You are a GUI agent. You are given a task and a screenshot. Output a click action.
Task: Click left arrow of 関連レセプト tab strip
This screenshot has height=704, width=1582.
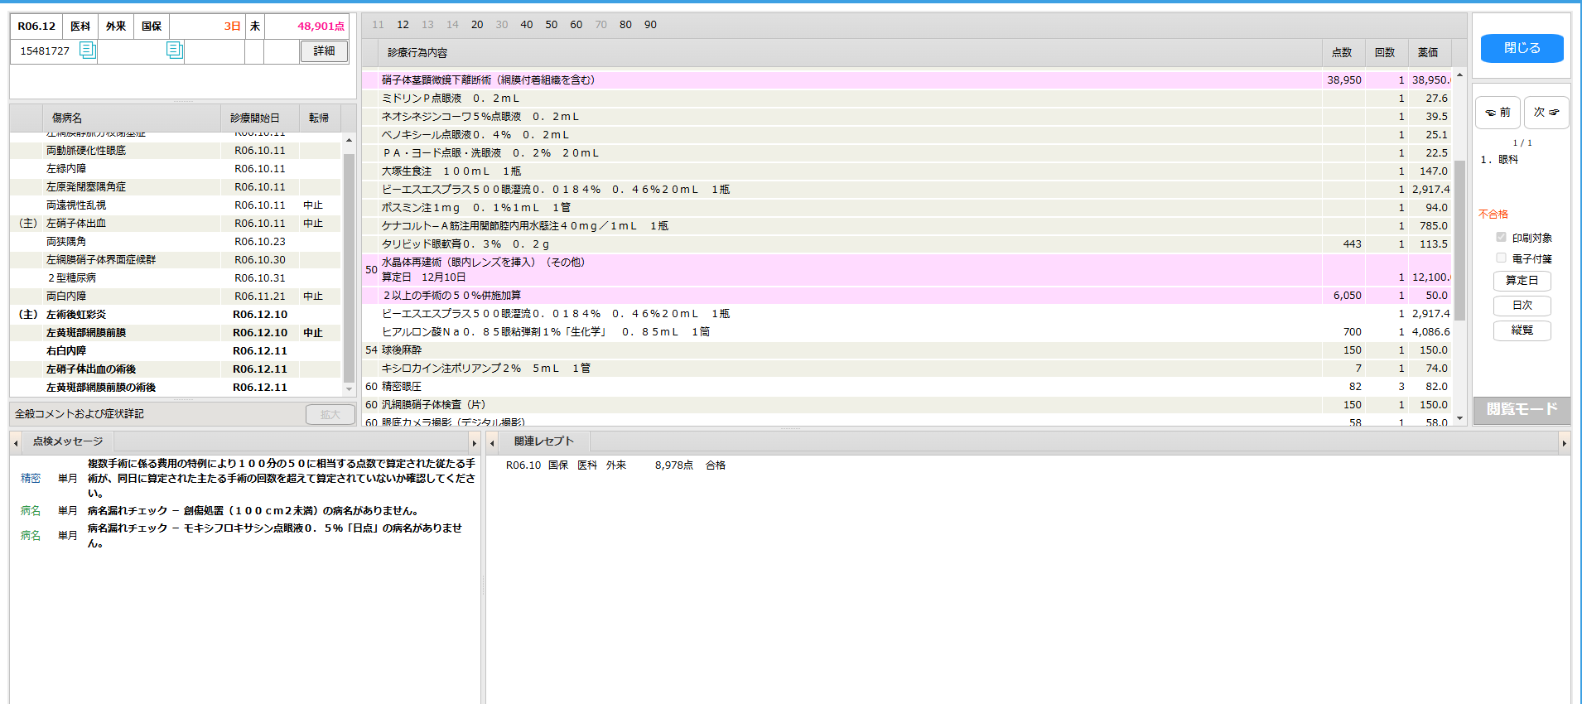[x=492, y=442]
